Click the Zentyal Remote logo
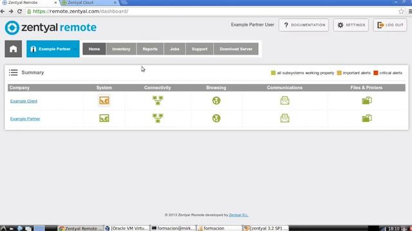 (51, 28)
